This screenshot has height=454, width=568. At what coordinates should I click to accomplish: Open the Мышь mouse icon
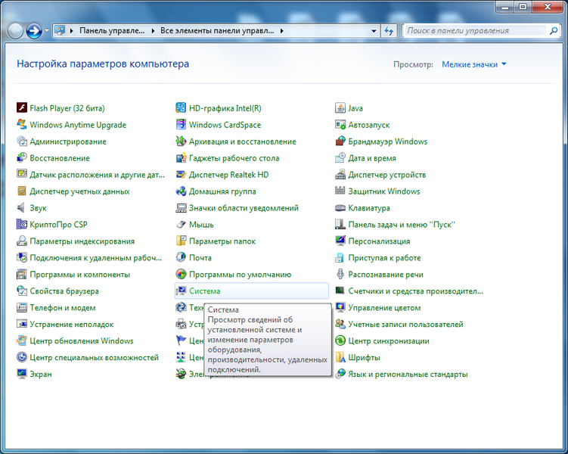(x=181, y=224)
